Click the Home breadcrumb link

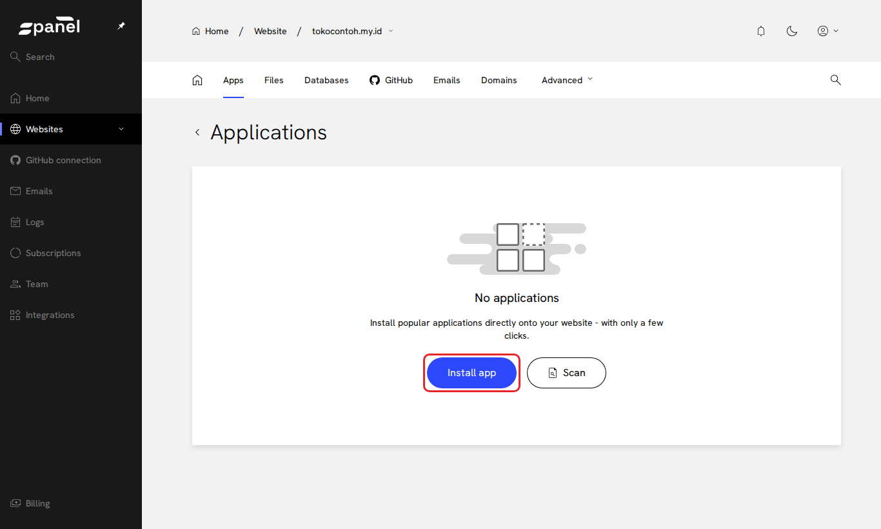click(210, 31)
